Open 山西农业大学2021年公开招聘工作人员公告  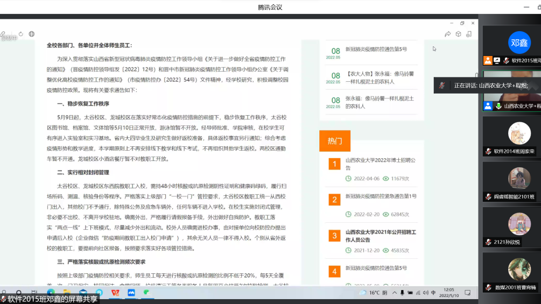coord(381,236)
